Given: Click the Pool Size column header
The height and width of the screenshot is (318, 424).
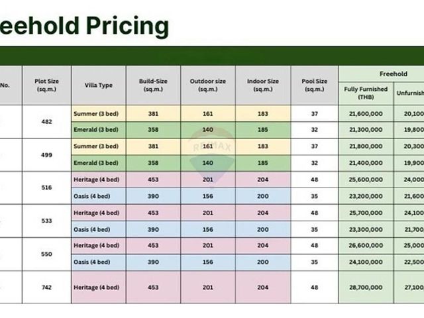Looking at the screenshot, I should coord(315,85).
